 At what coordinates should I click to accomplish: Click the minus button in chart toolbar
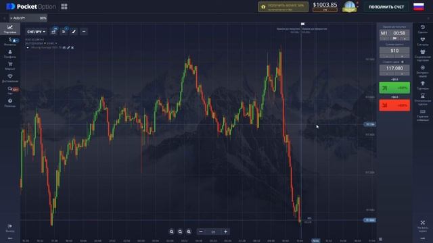point(84,32)
